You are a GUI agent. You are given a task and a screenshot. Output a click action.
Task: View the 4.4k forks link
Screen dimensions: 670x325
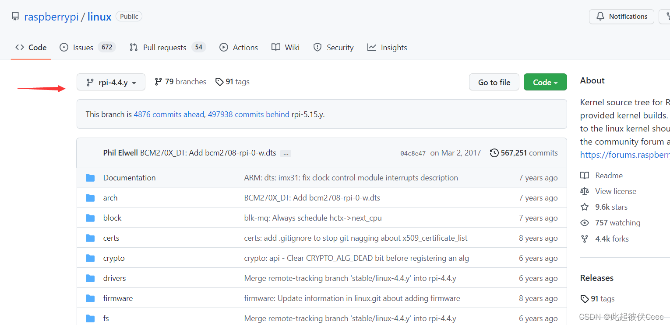click(x=604, y=239)
